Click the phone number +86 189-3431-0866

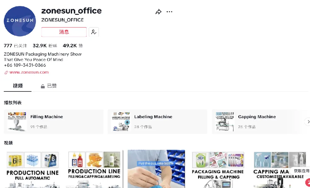click(25, 65)
